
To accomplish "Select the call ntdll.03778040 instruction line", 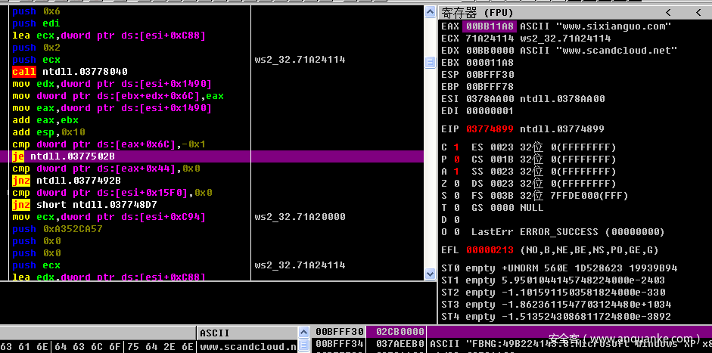I will coord(70,72).
